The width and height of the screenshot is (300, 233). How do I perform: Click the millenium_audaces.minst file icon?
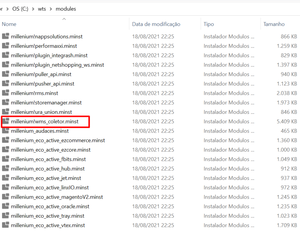(5, 131)
